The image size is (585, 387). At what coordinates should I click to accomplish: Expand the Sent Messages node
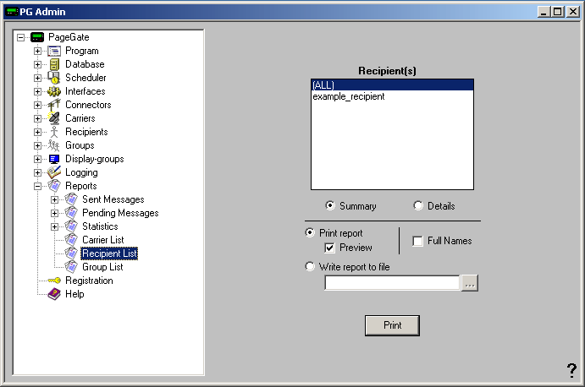(54, 199)
